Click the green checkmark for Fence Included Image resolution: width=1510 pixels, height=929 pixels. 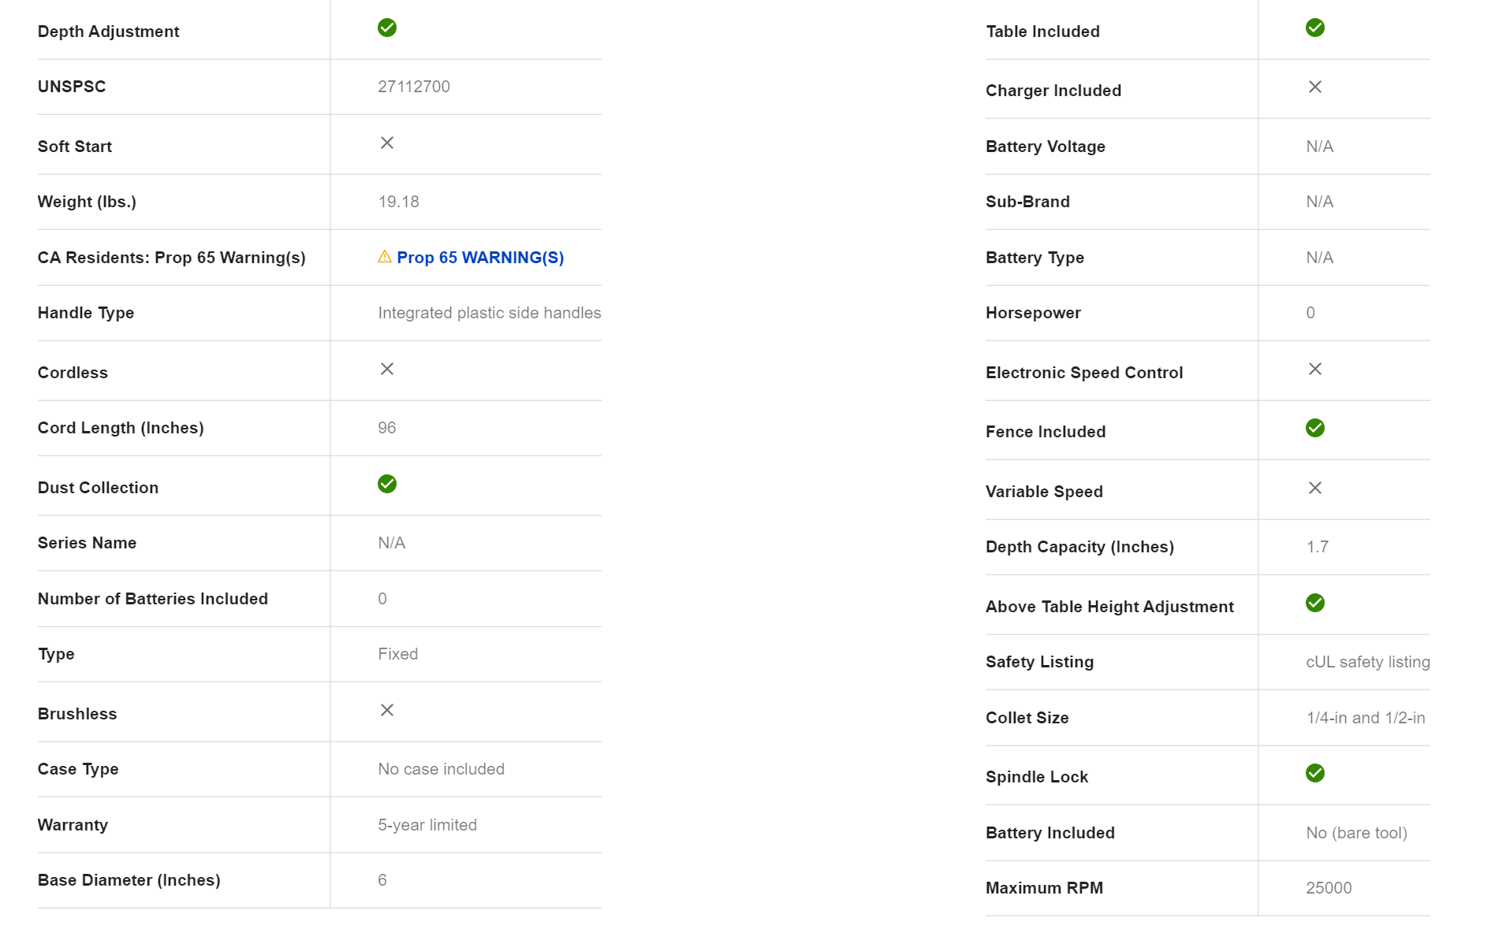[1314, 428]
